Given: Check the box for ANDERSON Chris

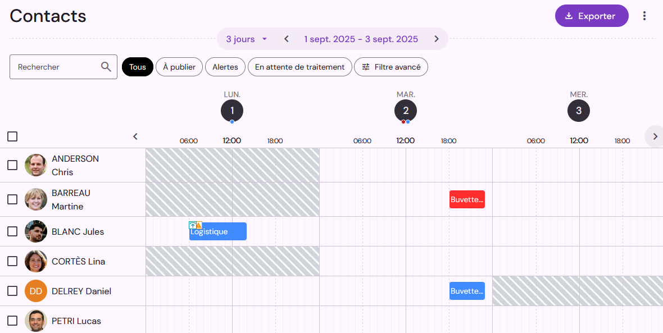Looking at the screenshot, I should 12,165.
